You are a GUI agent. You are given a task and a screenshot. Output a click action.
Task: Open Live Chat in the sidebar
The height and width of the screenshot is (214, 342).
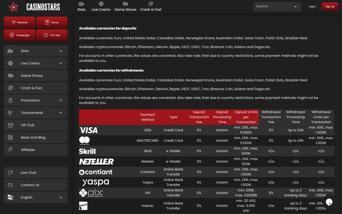[x=36, y=173]
